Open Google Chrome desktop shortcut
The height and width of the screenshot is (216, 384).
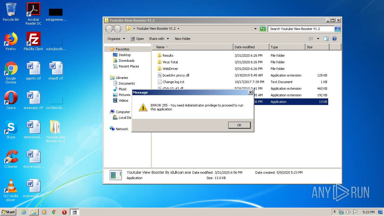[x=11, y=73]
